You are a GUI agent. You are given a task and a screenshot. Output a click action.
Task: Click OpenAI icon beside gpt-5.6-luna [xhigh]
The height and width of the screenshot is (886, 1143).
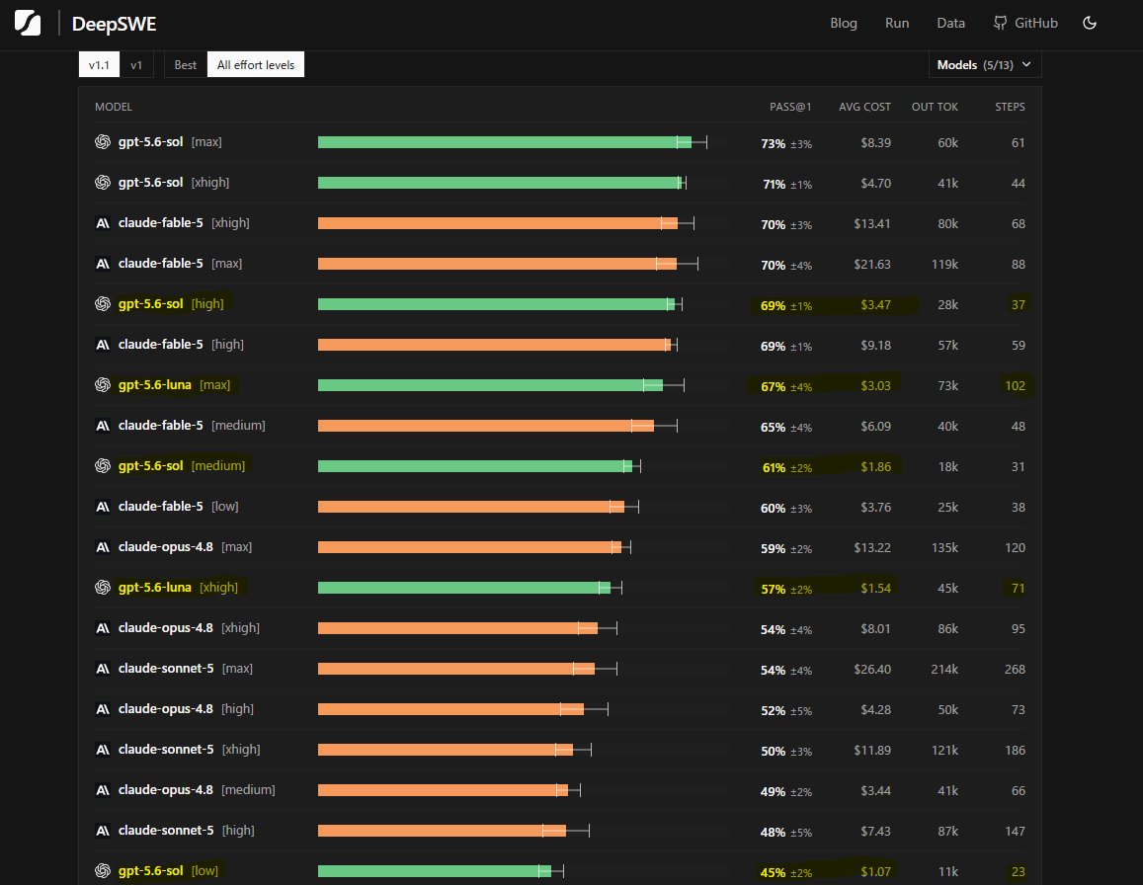point(103,588)
